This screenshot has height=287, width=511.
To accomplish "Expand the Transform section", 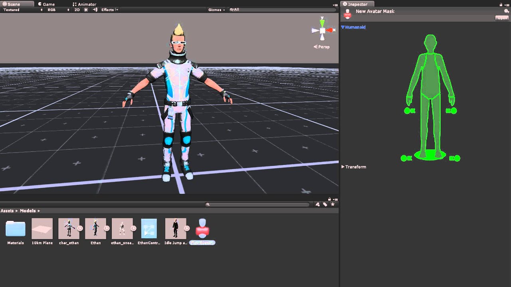I will [354, 167].
